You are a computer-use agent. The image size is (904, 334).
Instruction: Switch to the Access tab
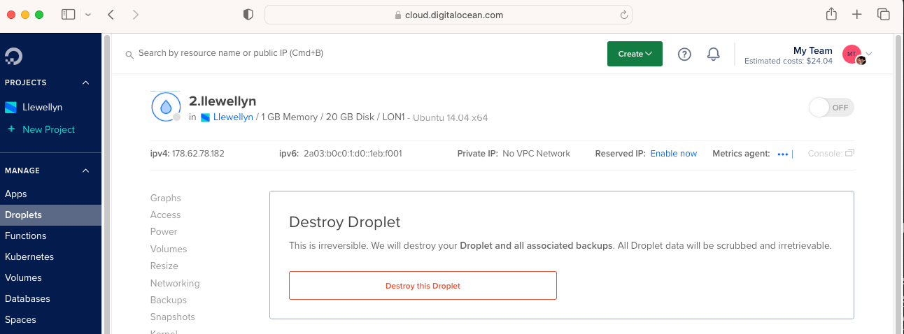pos(165,215)
